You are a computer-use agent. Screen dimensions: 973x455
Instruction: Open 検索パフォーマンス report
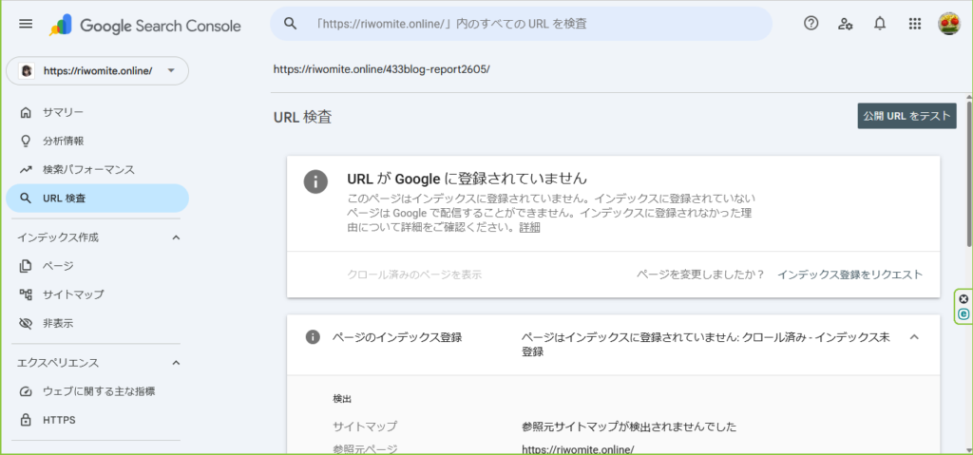[x=98, y=169]
